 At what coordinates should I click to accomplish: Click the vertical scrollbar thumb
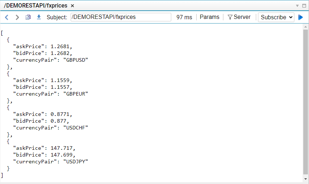[x=306, y=102]
